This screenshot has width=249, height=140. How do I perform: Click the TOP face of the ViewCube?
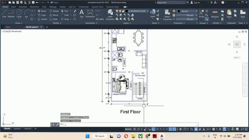[x=237, y=44]
